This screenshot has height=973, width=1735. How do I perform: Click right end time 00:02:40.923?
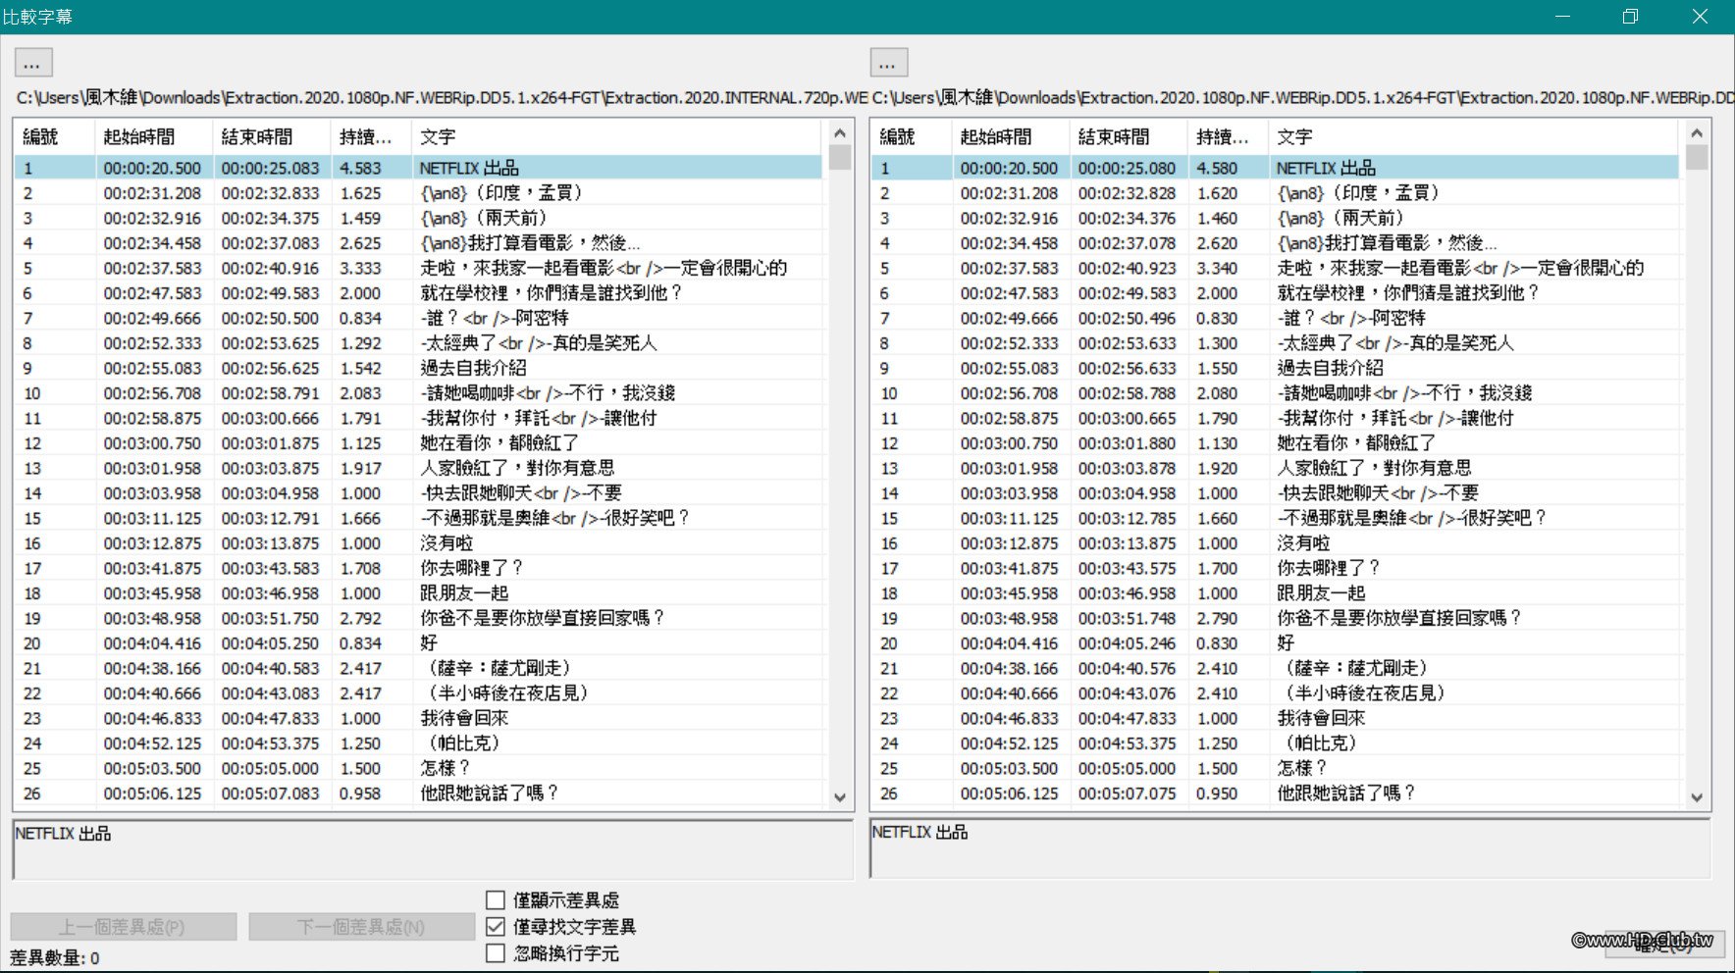pyautogui.click(x=1127, y=268)
